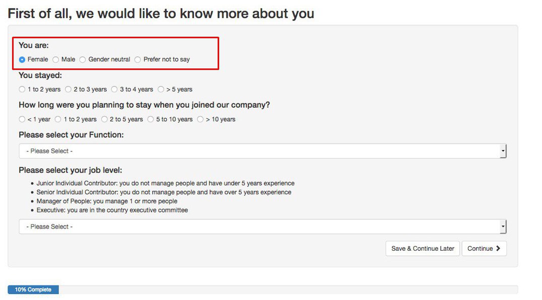This screenshot has height=300, width=542.
Task: Select planned stay > 10 years
Action: click(200, 119)
